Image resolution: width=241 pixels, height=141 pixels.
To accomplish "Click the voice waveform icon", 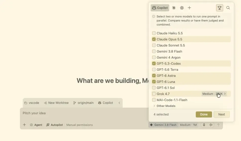I will [211, 125].
